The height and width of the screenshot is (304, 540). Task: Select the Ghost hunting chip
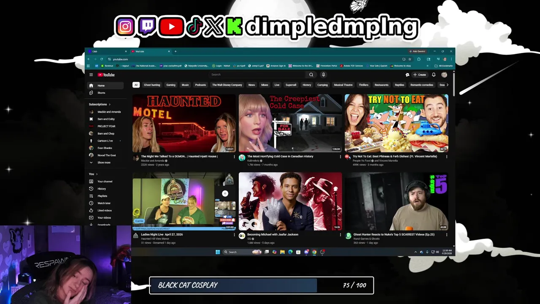152,85
